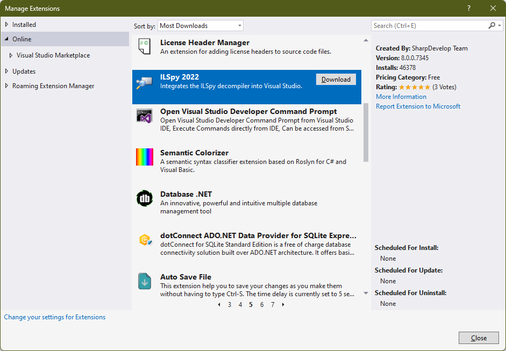This screenshot has width=506, height=351.
Task: Go to page 4
Action: coord(240,305)
